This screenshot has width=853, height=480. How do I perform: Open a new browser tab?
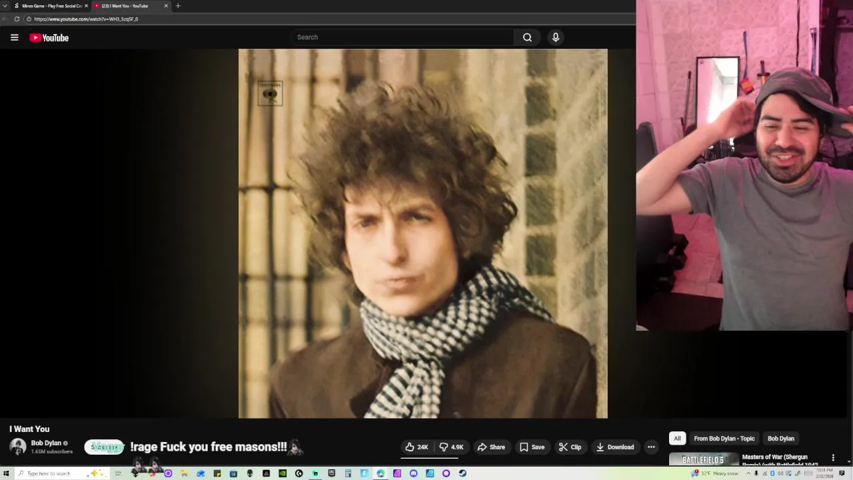point(178,6)
